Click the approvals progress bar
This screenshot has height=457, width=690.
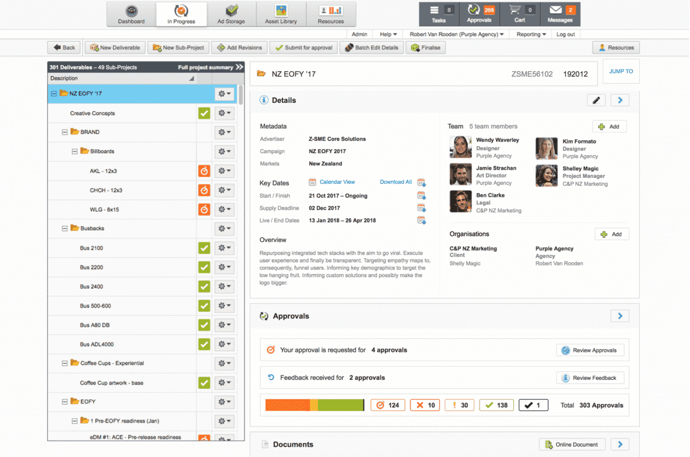click(x=314, y=405)
